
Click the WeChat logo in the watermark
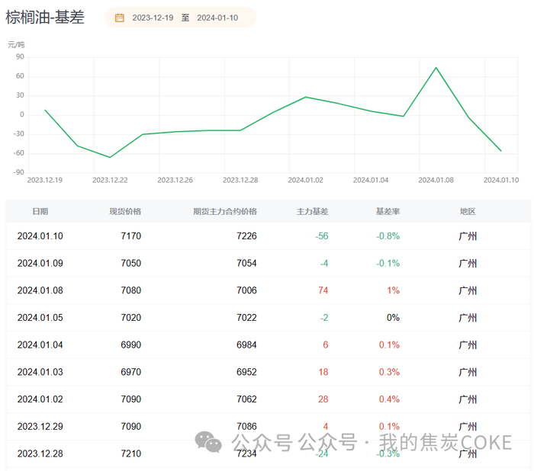coord(206,441)
